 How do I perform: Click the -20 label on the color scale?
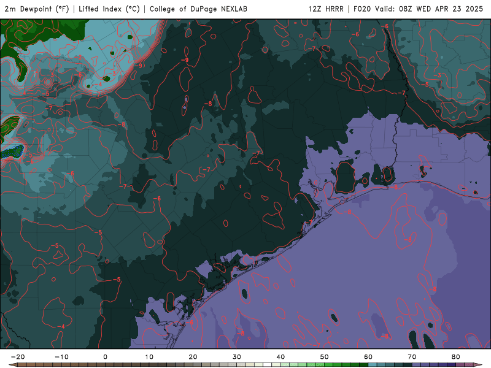pos(18,357)
